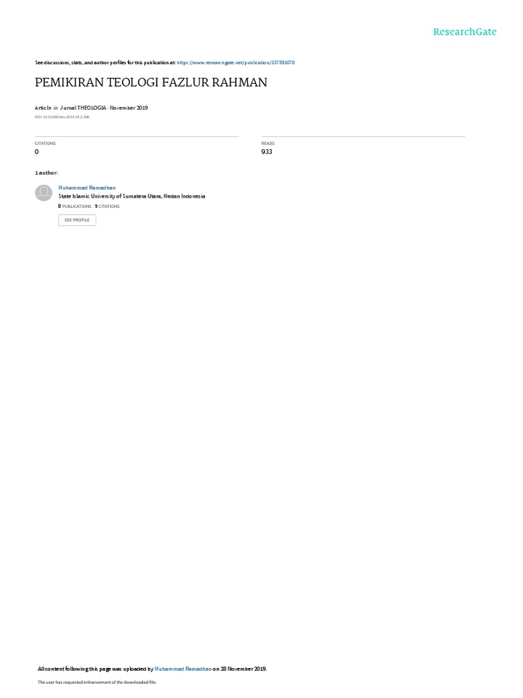Click the November 2019 publication date

[129, 108]
